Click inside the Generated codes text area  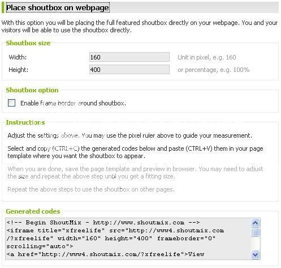coord(128,239)
